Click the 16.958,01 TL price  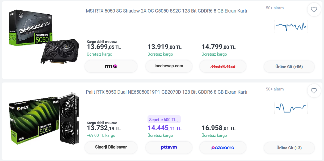click(x=218, y=128)
